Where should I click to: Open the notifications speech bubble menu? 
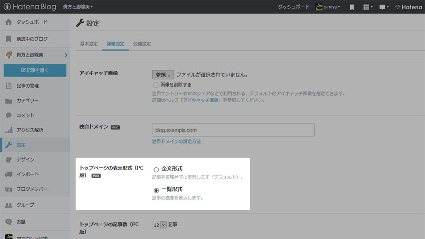(384, 7)
